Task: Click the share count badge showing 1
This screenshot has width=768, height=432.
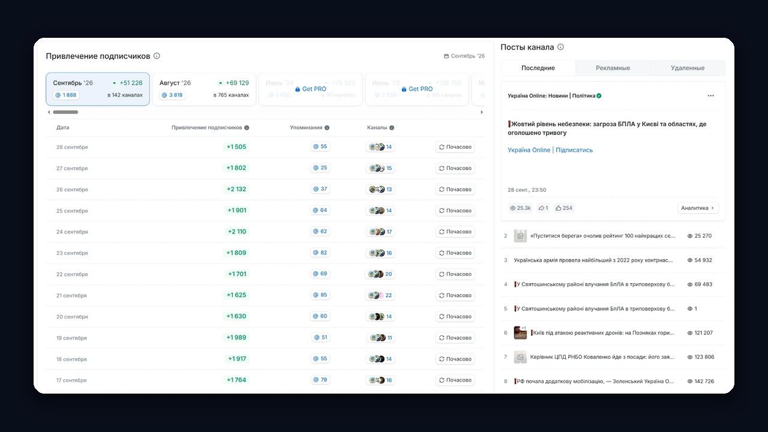Action: pyautogui.click(x=543, y=208)
